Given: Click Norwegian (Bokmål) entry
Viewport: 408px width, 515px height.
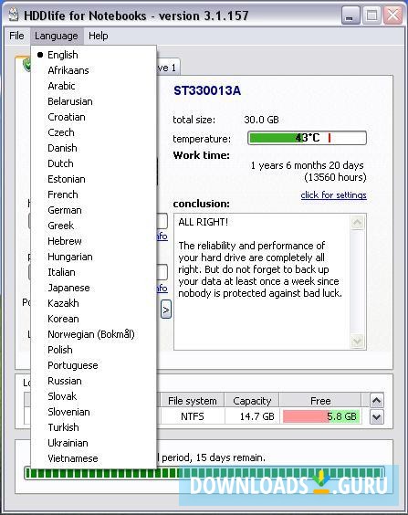Looking at the screenshot, I should click(x=93, y=334).
